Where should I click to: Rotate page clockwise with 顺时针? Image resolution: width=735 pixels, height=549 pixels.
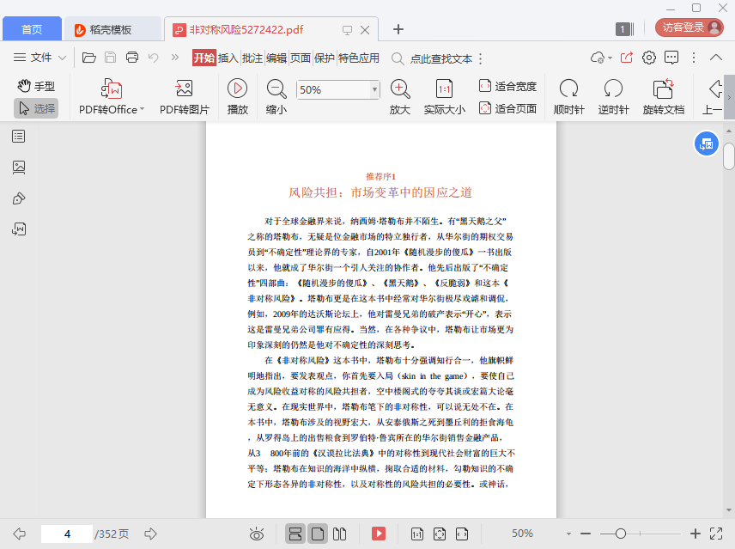tap(568, 88)
